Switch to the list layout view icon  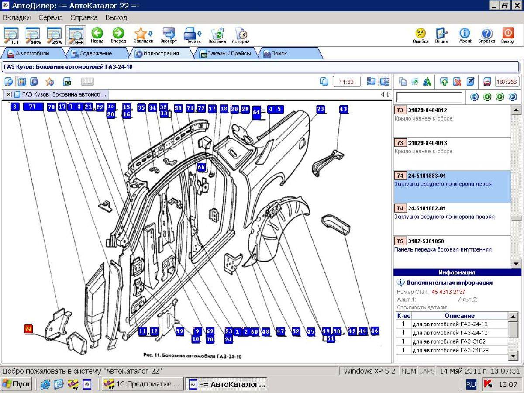(371, 82)
